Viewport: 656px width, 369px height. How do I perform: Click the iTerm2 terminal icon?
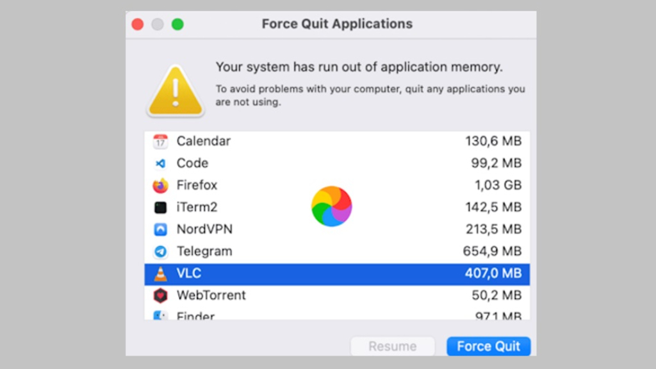click(160, 208)
